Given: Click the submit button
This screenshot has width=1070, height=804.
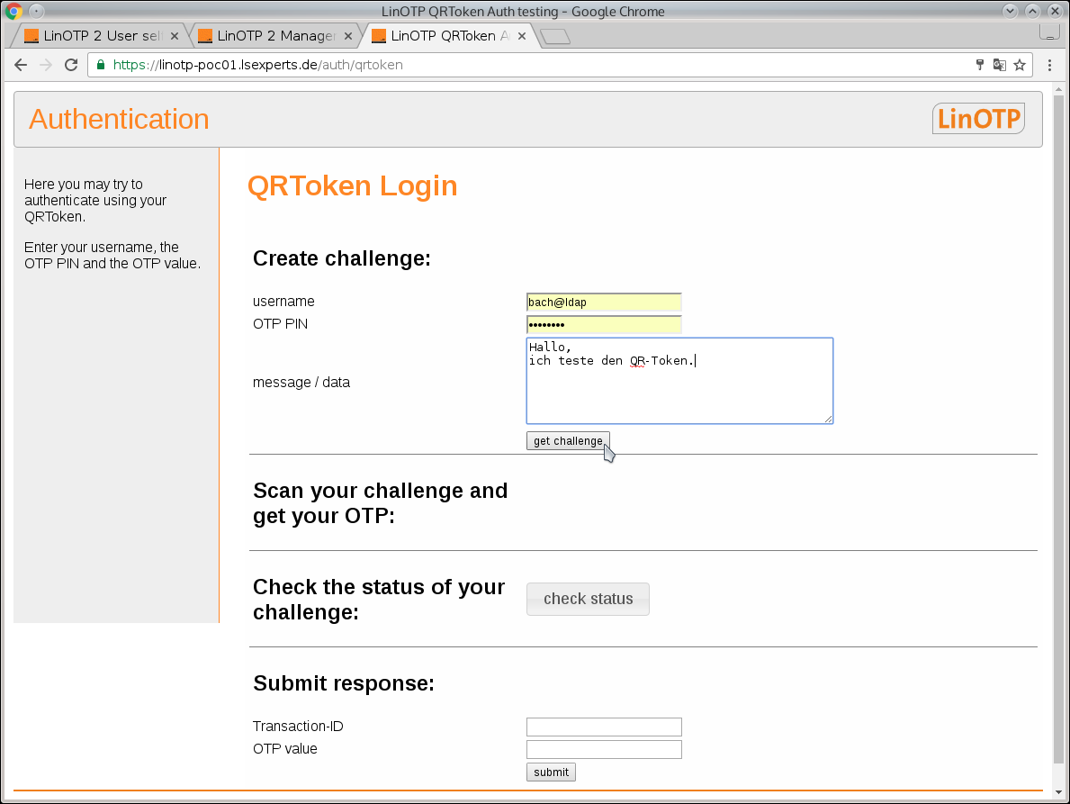Looking at the screenshot, I should [551, 772].
